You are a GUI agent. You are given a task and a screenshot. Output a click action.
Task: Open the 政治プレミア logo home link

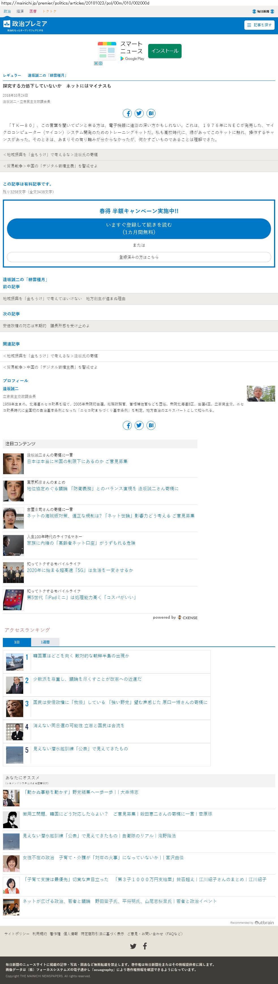pyautogui.click(x=25, y=25)
